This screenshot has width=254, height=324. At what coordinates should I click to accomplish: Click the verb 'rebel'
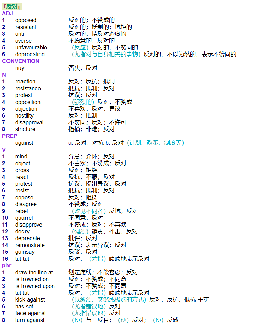tap(21, 211)
